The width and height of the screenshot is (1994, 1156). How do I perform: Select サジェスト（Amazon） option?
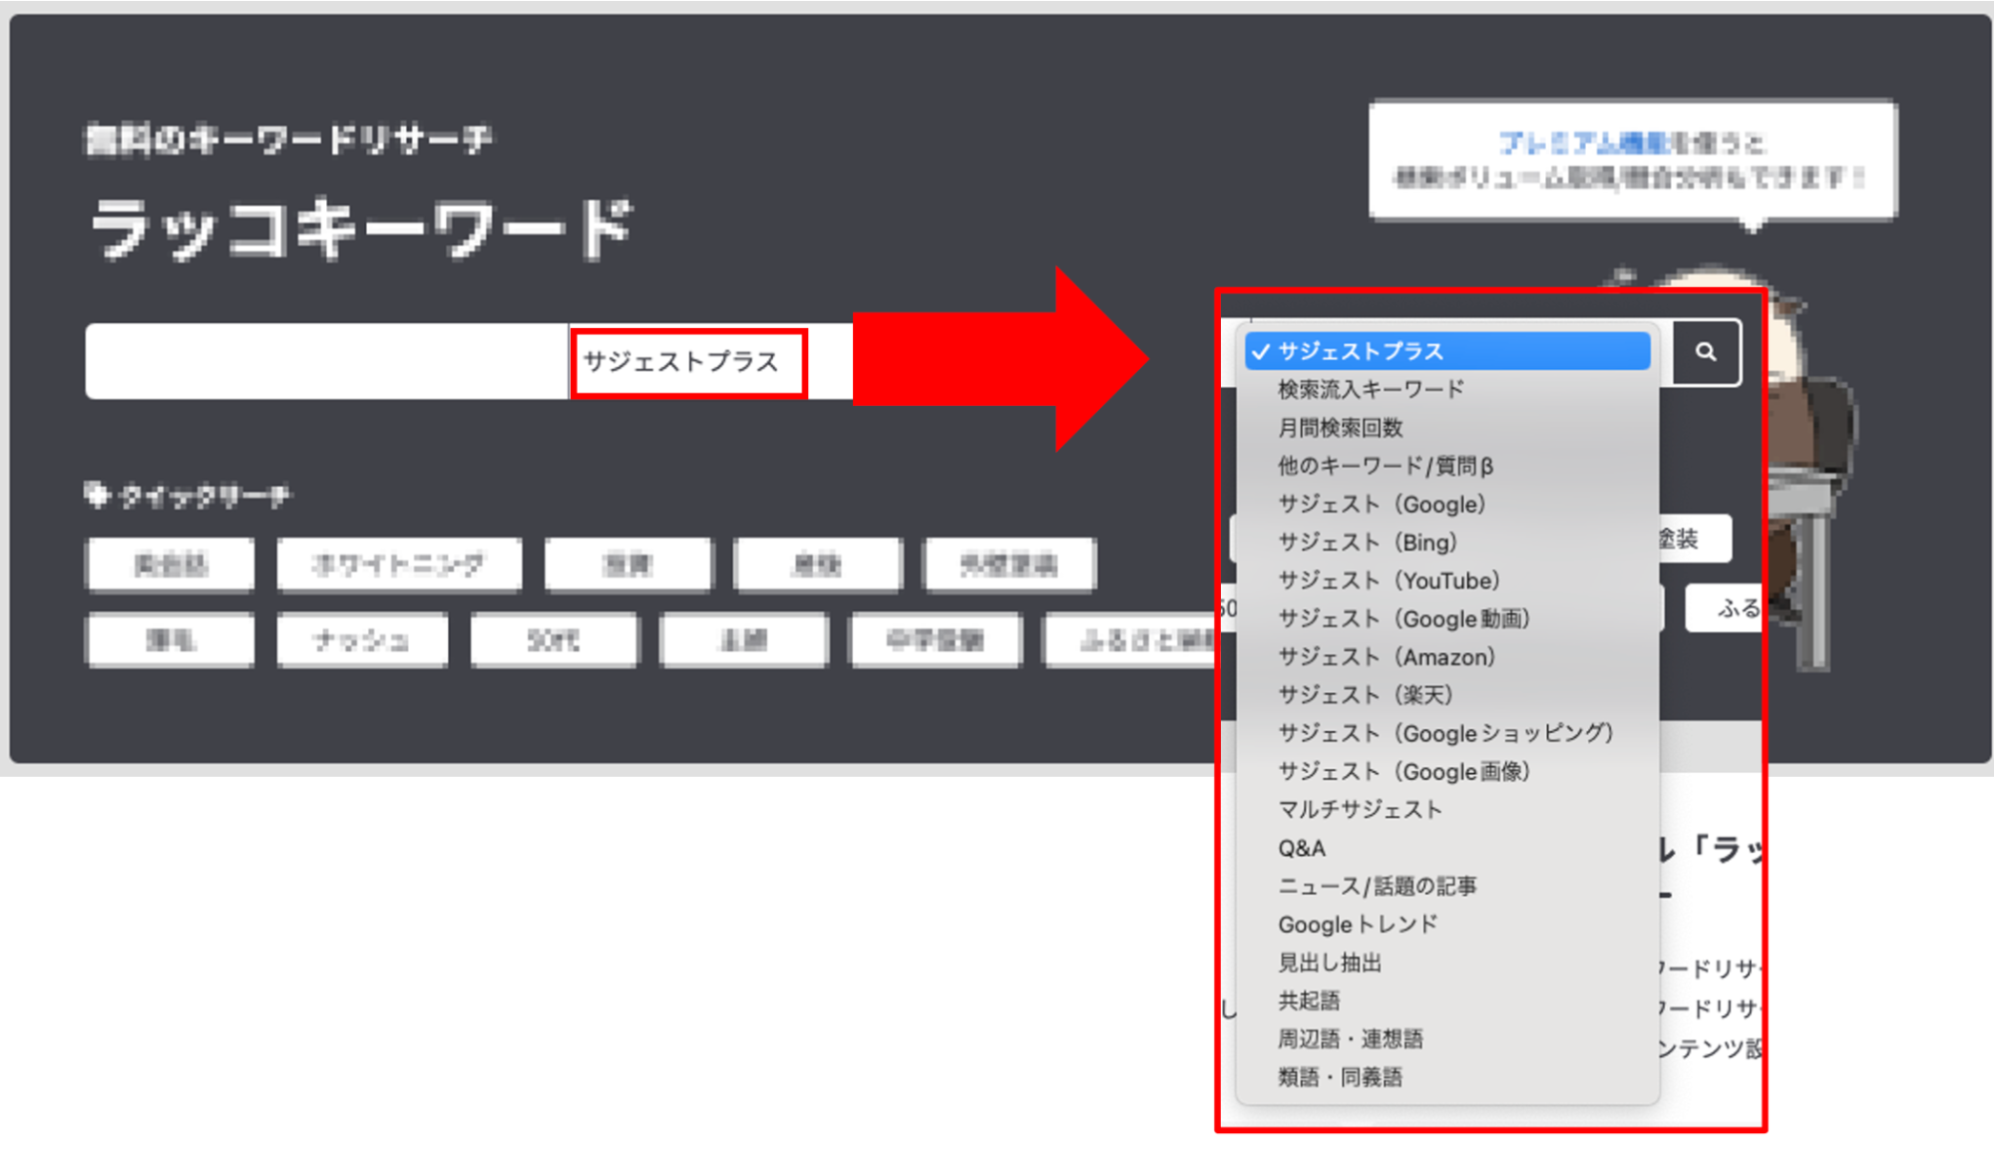click(1447, 657)
